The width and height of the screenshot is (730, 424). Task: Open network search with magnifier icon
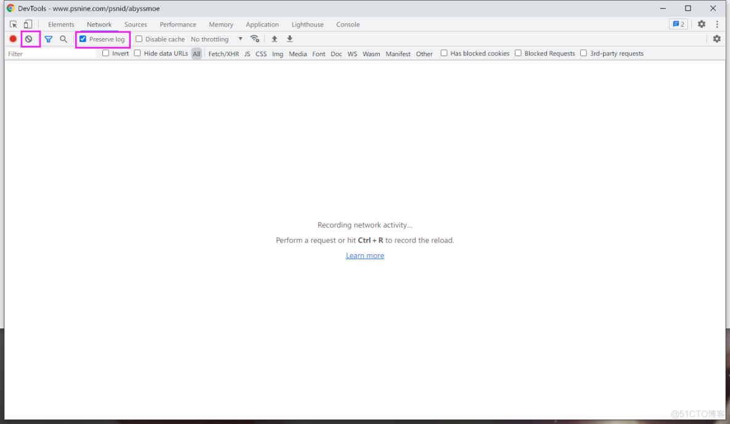(x=64, y=39)
